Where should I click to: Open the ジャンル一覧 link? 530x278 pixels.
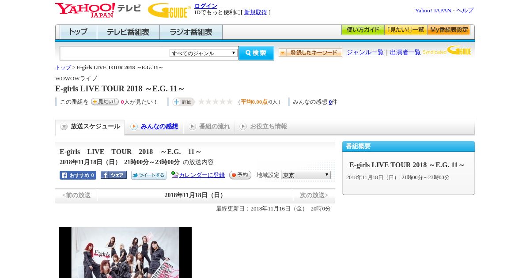coord(365,53)
